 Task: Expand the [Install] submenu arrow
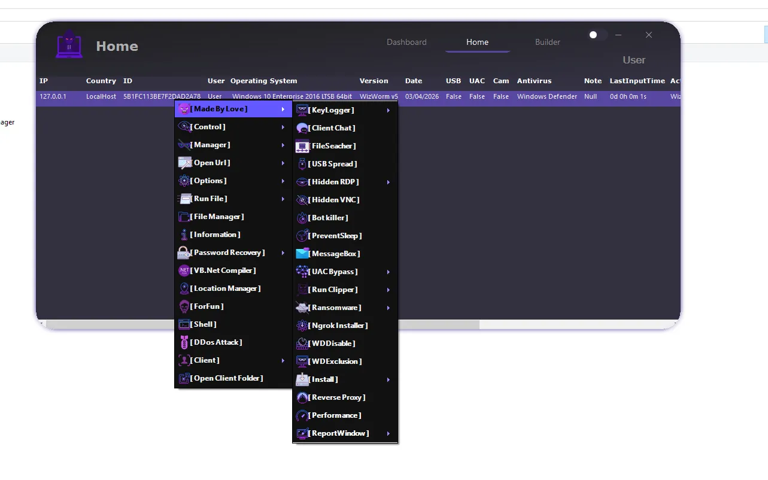pos(388,379)
